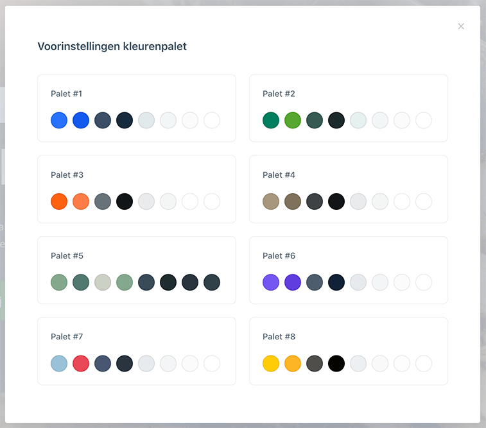This screenshot has height=428, width=486.
Task: Choose the first sage green swatch in Palet #5
Action: coord(59,282)
